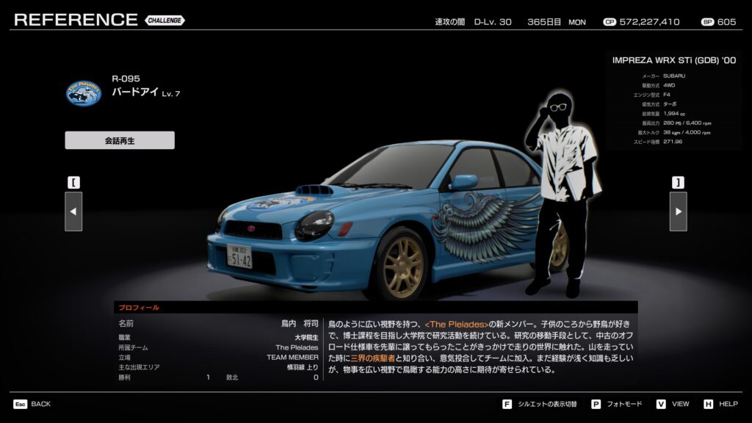Click the blue Impreza car image
Image resolution: width=752 pixels, height=423 pixels.
(367, 220)
